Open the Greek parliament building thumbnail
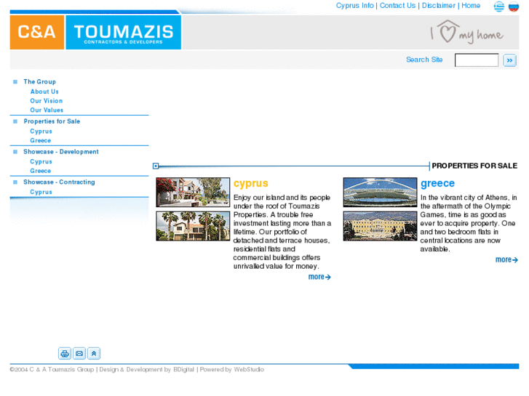Viewport: 529px width, 396px height. (x=381, y=226)
